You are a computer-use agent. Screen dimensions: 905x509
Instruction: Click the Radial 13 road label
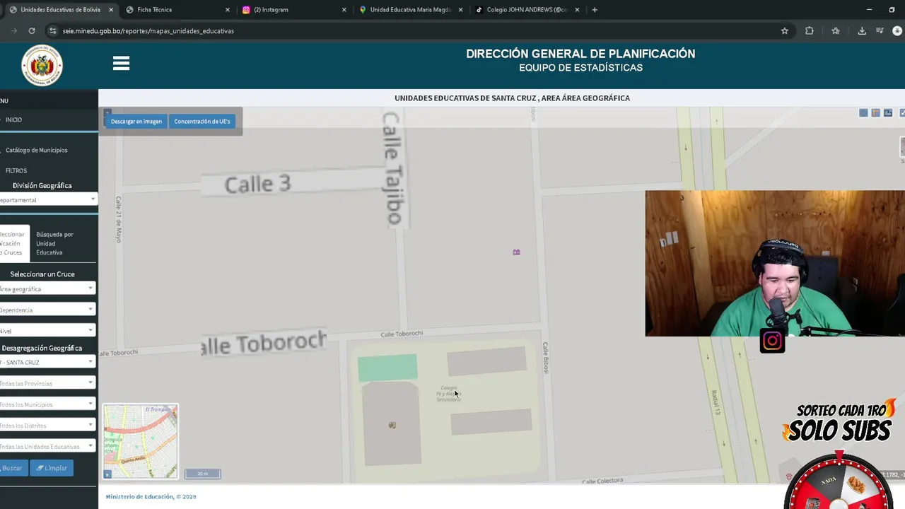tap(716, 402)
